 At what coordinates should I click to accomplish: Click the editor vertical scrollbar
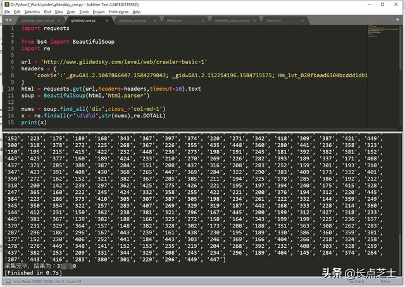(x=401, y=46)
